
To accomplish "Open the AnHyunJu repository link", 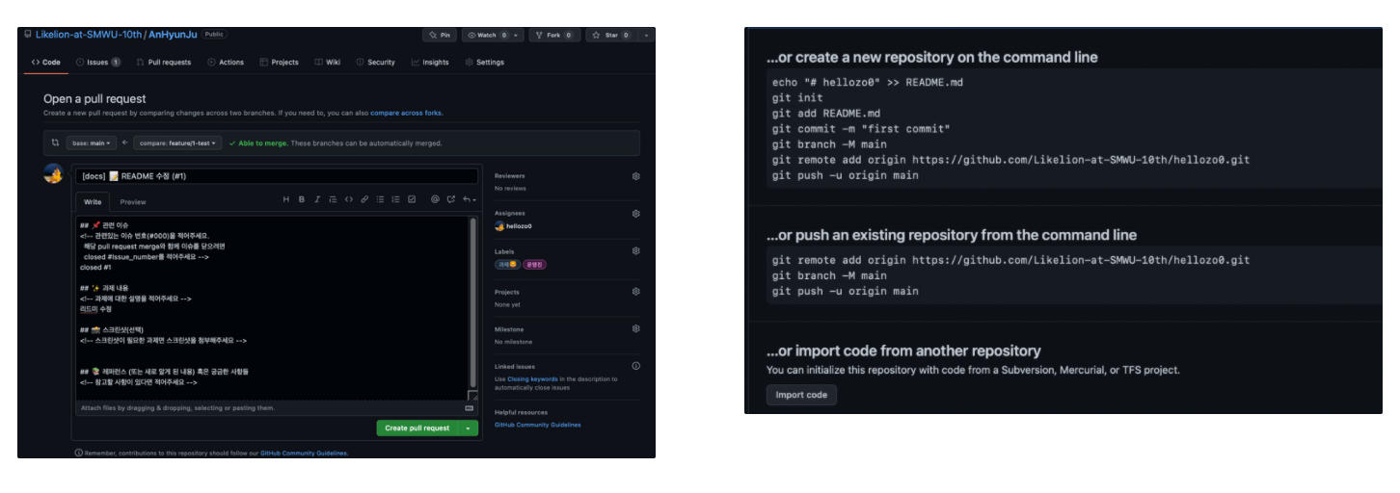I will pyautogui.click(x=173, y=35).
